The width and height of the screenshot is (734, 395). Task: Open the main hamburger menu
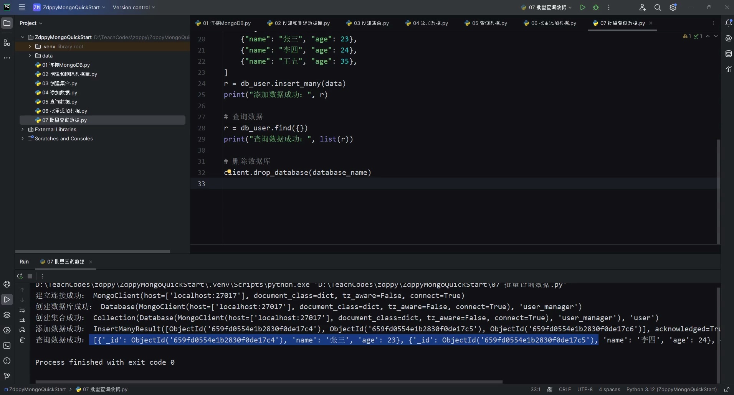tap(22, 7)
